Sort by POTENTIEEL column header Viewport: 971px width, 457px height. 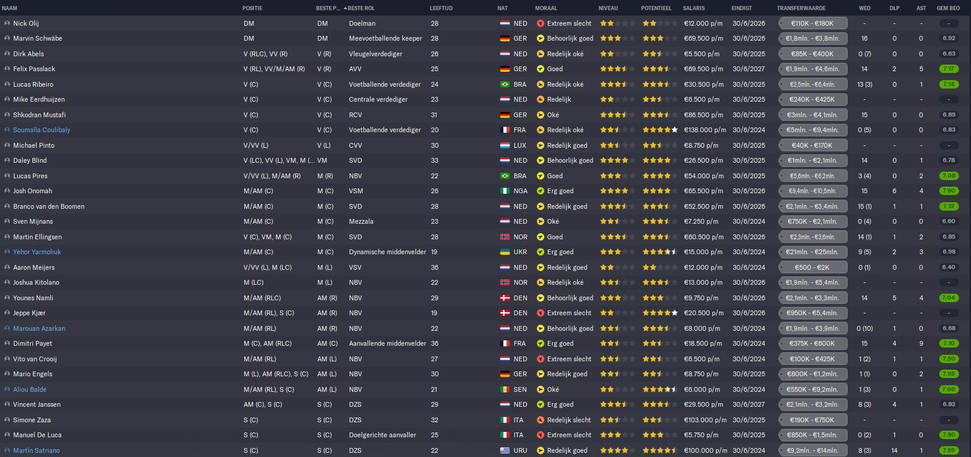[x=656, y=8]
